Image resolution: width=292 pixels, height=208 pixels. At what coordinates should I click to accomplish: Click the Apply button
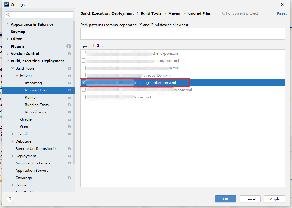275,199
